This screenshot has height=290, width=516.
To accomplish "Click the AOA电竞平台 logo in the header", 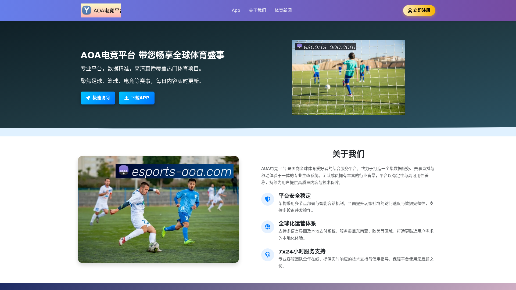I will tap(101, 10).
